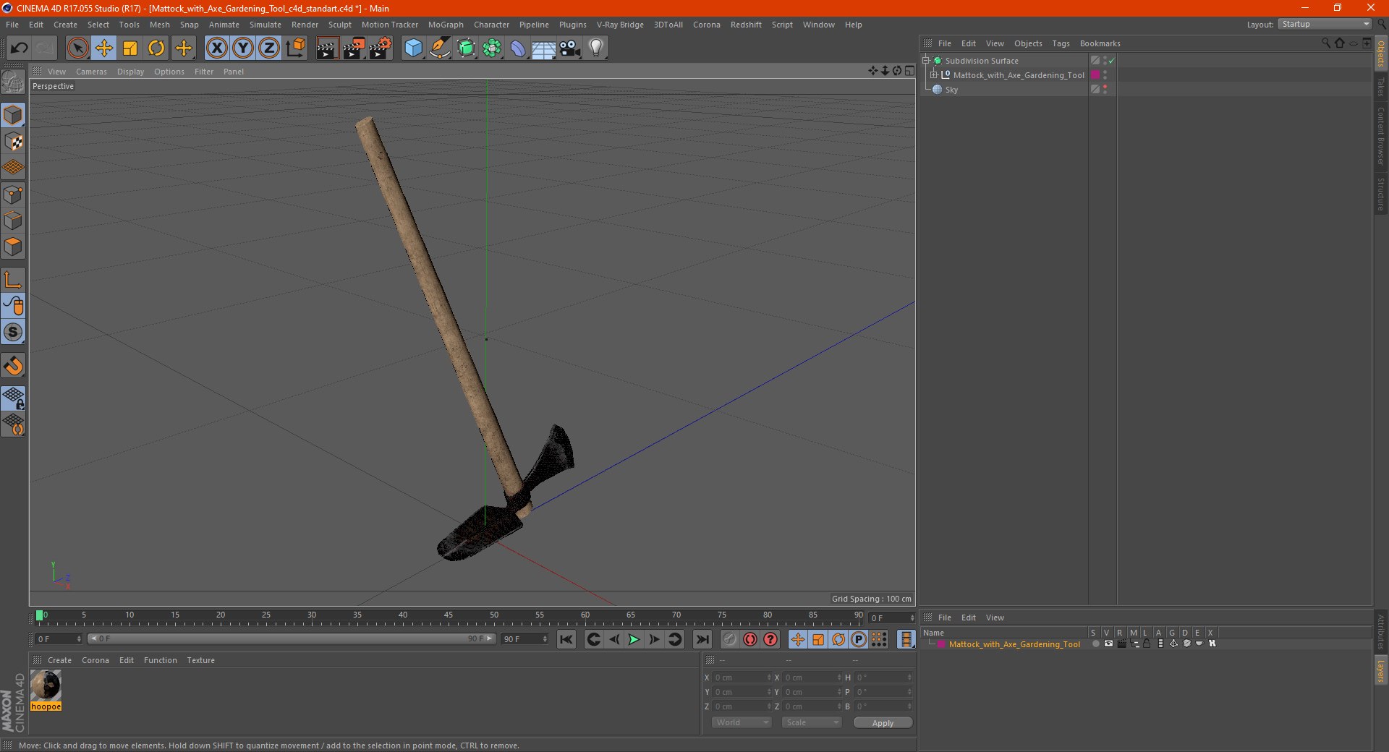The image size is (1389, 752).
Task: Click the Undo arrow icon
Action: [20, 48]
